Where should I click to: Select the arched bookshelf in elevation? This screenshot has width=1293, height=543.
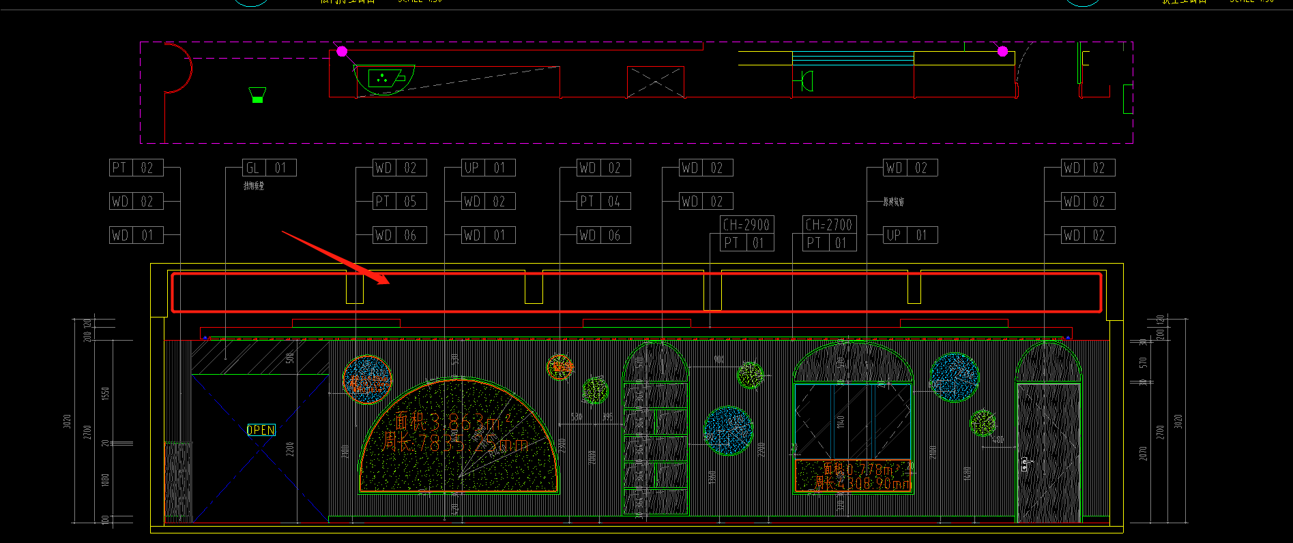(656, 429)
